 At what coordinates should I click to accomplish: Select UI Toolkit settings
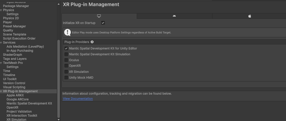pos(10,79)
